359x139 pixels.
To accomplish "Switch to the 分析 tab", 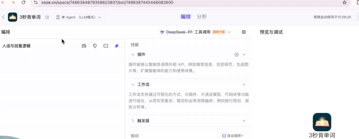I will point(202,17).
